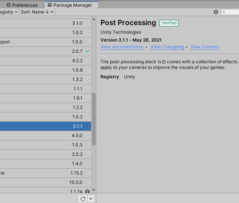Select the package row with version 1.0.0
Screen dimensions: 239x203
46,42
